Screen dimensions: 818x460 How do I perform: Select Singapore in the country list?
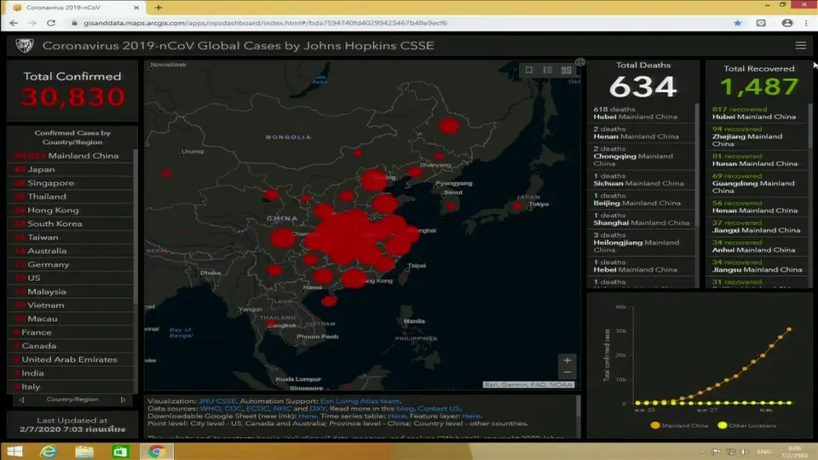(71, 182)
